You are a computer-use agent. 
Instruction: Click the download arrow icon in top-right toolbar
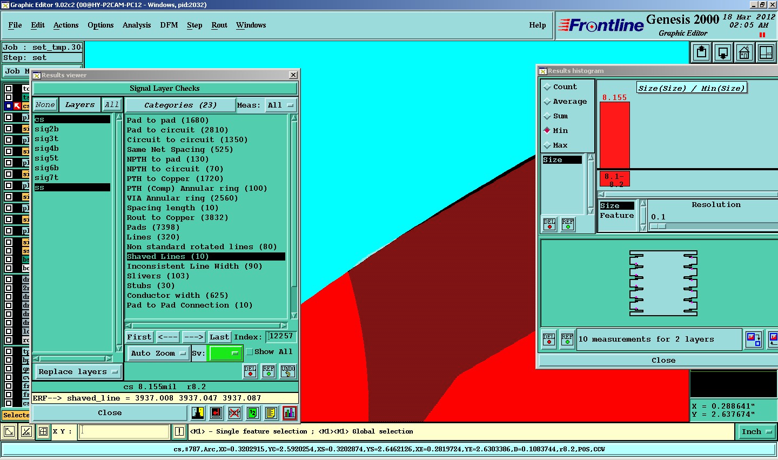click(x=723, y=53)
